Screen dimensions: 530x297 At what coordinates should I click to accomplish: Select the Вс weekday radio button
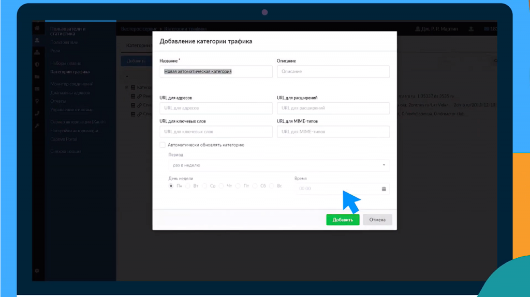[x=271, y=186]
